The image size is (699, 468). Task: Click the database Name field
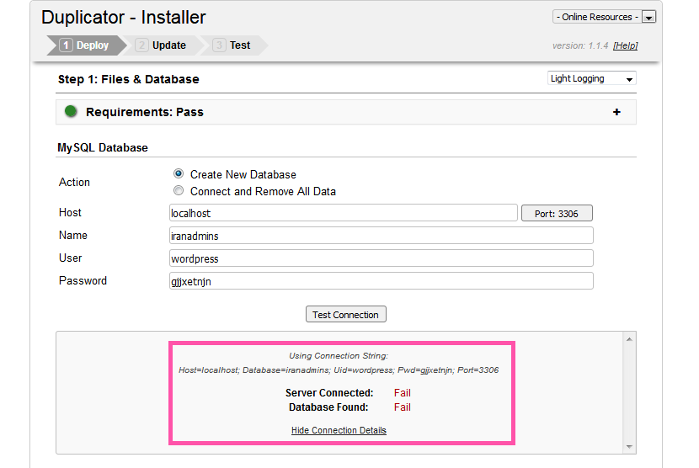coord(382,236)
